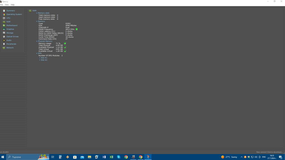Open the Summary section in sidebar
Image resolution: width=285 pixels, height=160 pixels.
(x=11, y=11)
